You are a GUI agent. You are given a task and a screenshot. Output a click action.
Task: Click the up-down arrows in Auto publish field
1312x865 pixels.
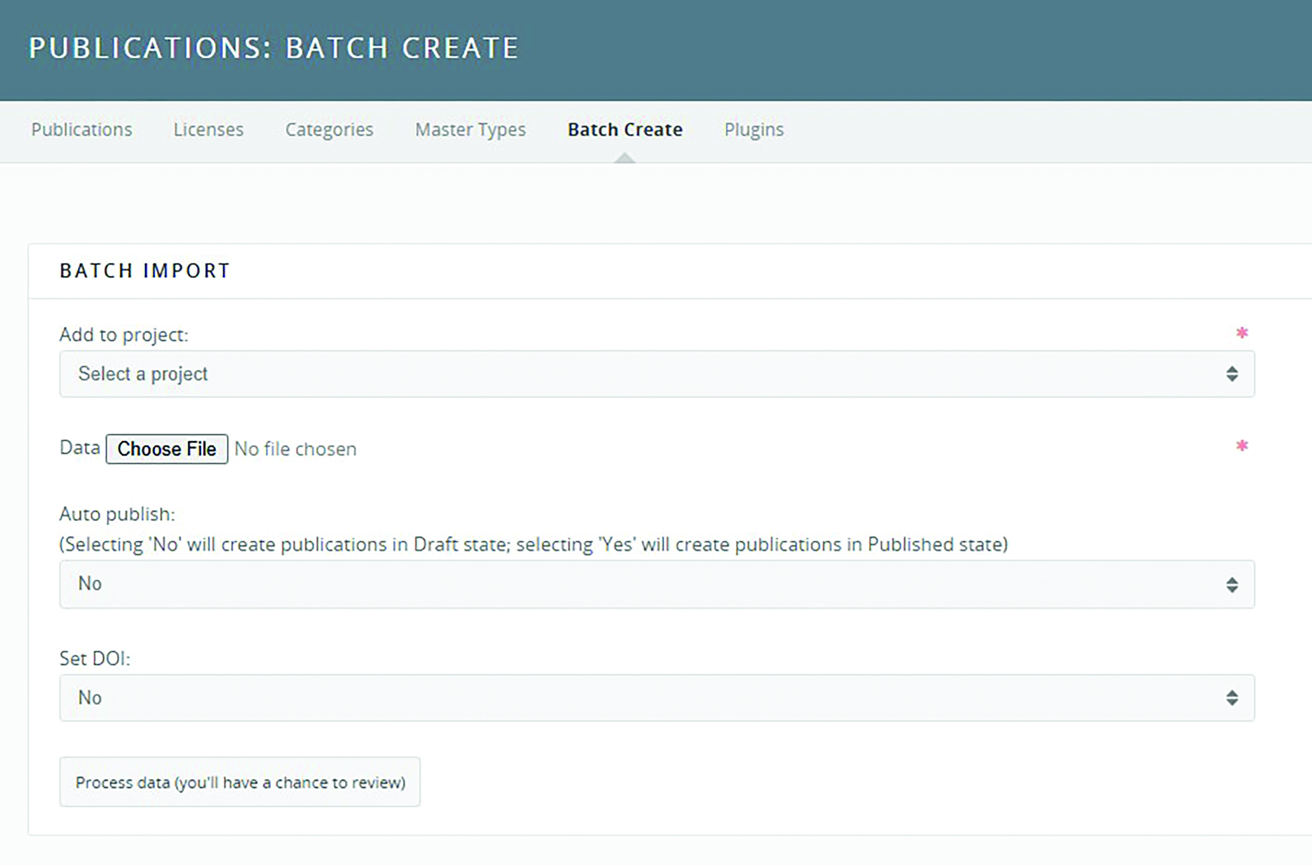tap(1231, 585)
